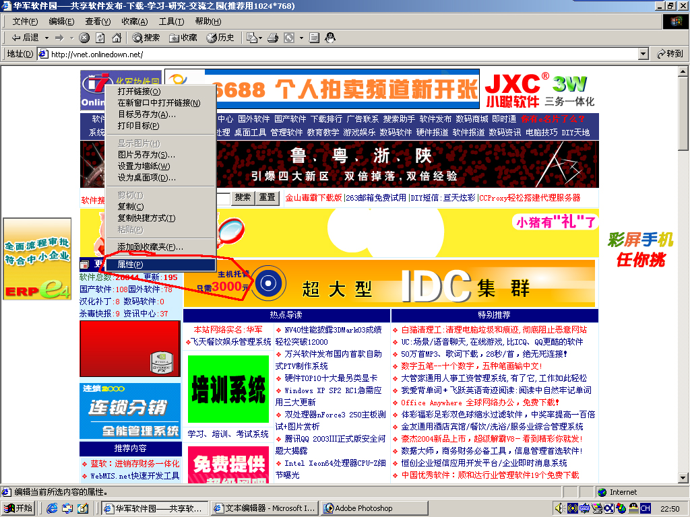
Task: Open the 查看(V) menu
Action: tap(98, 21)
